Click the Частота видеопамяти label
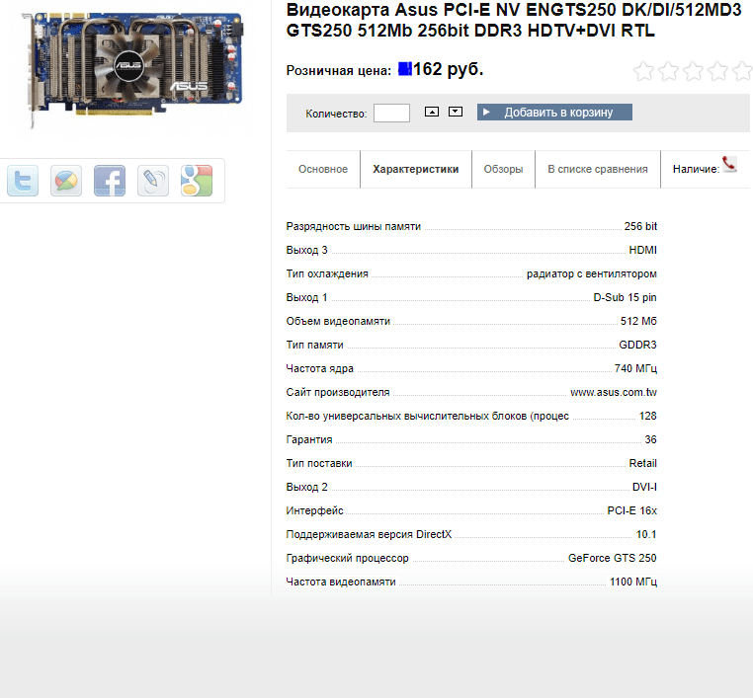This screenshot has width=753, height=698. tap(341, 582)
